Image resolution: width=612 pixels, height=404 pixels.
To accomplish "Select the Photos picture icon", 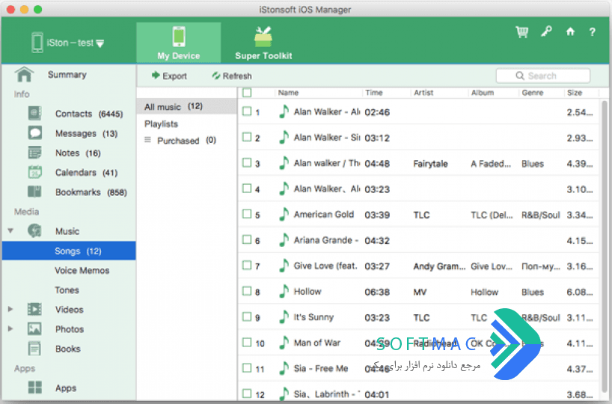I will [34, 328].
